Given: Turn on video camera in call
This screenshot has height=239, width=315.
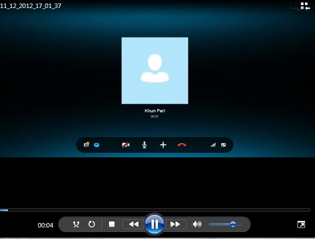Looking at the screenshot, I should tap(125, 145).
